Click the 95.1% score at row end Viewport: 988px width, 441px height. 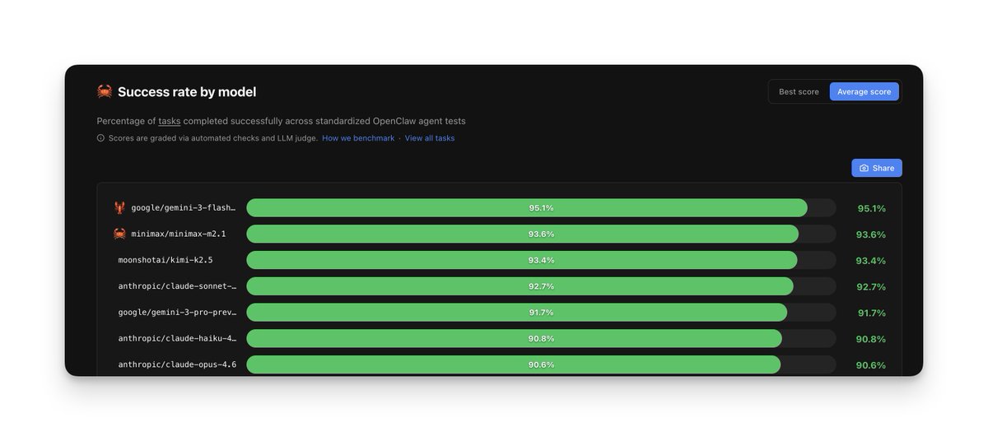coord(871,208)
